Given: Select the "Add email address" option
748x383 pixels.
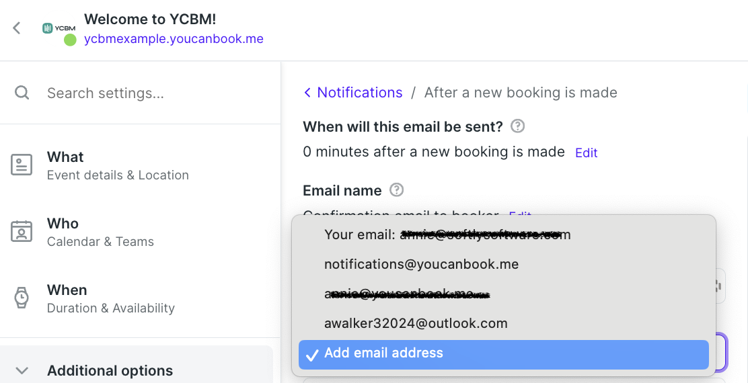Looking at the screenshot, I should click(504, 354).
